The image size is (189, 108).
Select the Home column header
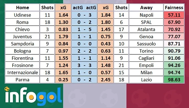(x=23, y=8)
